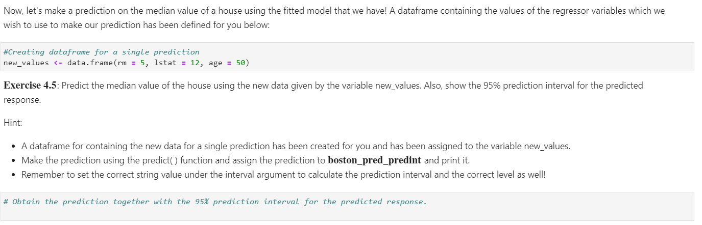
Task: Place cursor on value 50 after age
Action: [240, 63]
